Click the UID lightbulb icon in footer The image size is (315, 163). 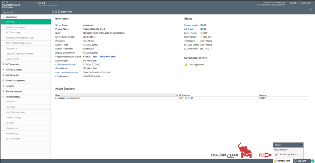coord(295,161)
